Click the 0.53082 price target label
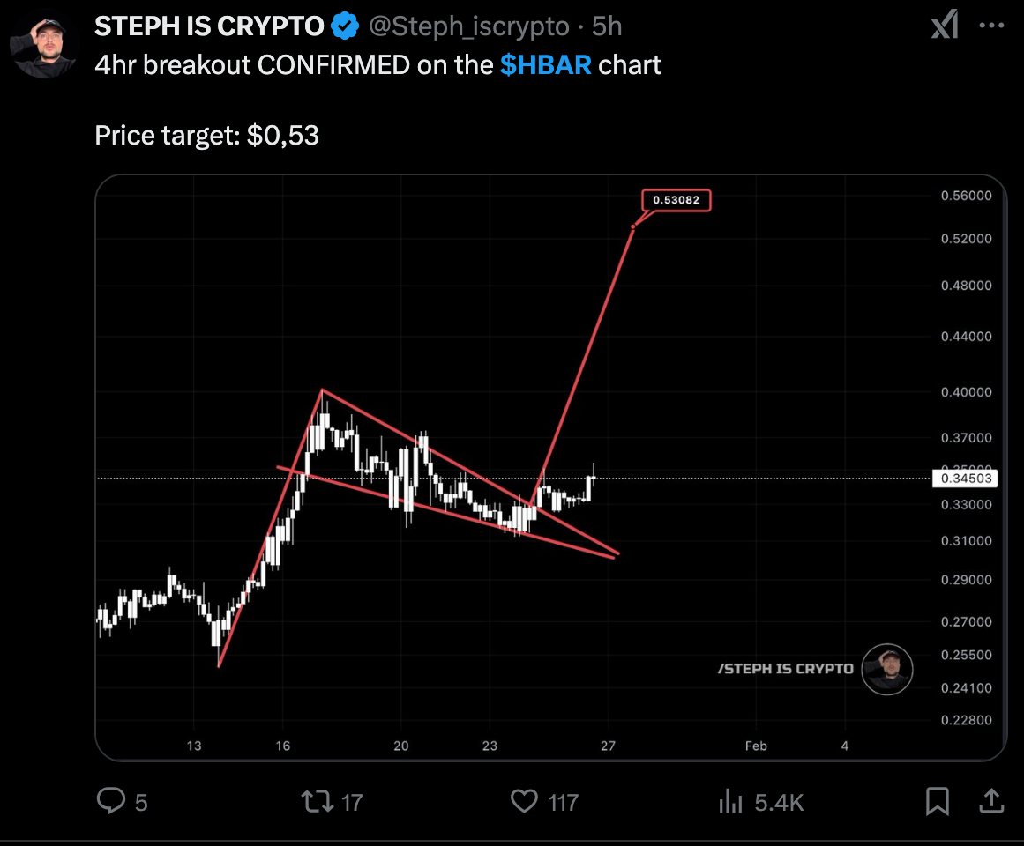Viewport: 1024px width, 846px height. [676, 200]
